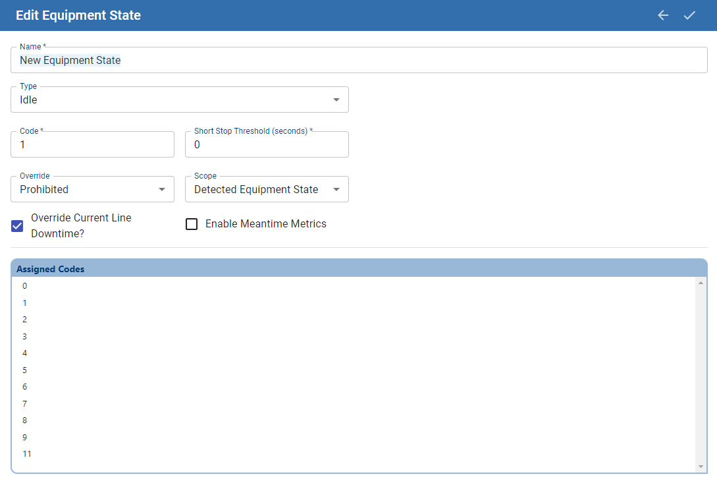
Task: Click scroll down arrow in Assigned Codes
Action: (x=701, y=467)
